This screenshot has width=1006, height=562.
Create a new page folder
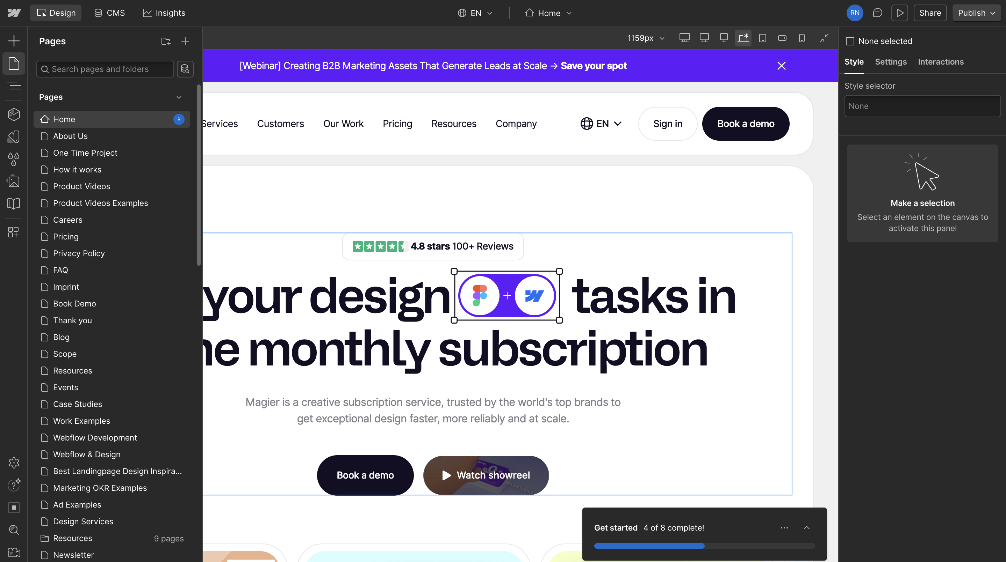[x=166, y=41]
